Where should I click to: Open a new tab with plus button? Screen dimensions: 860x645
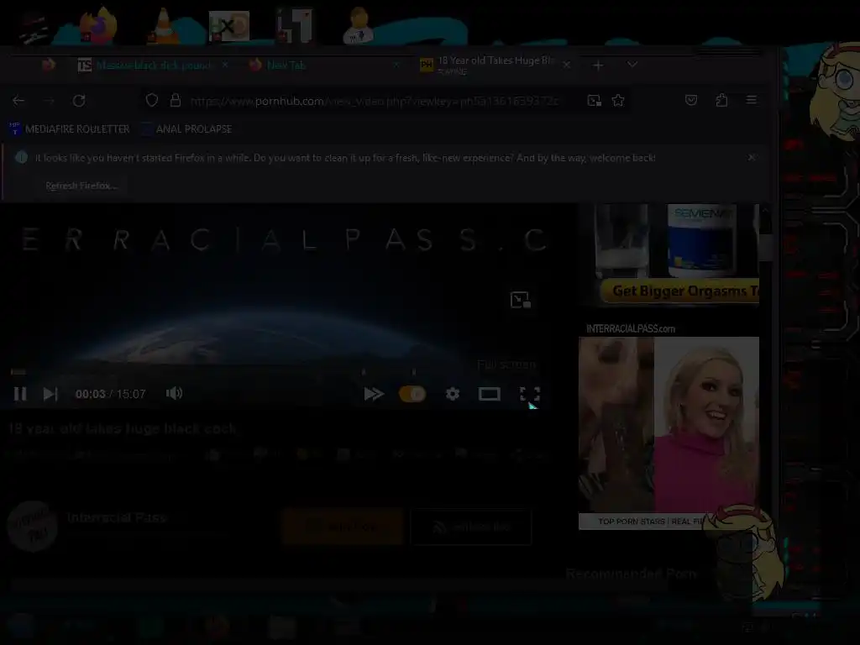pos(598,66)
